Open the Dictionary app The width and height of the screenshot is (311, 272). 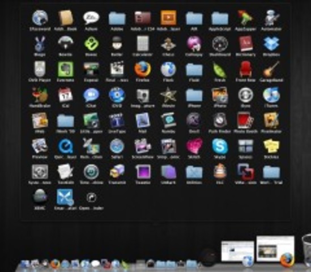pos(245,44)
